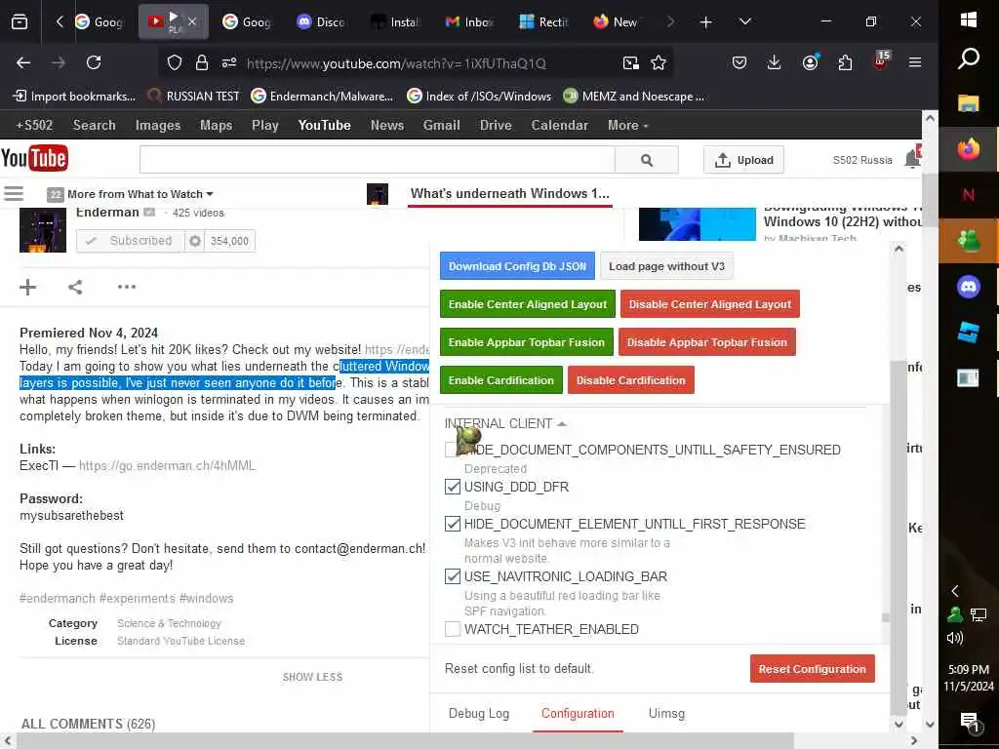999x749 pixels.
Task: Open Gmail in the Google bar
Action: [441, 126]
